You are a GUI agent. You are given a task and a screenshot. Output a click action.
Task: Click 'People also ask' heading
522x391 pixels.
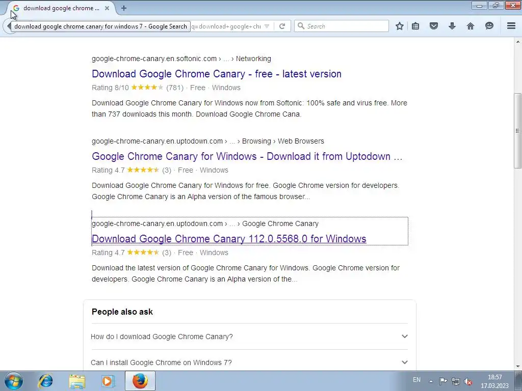click(x=122, y=312)
